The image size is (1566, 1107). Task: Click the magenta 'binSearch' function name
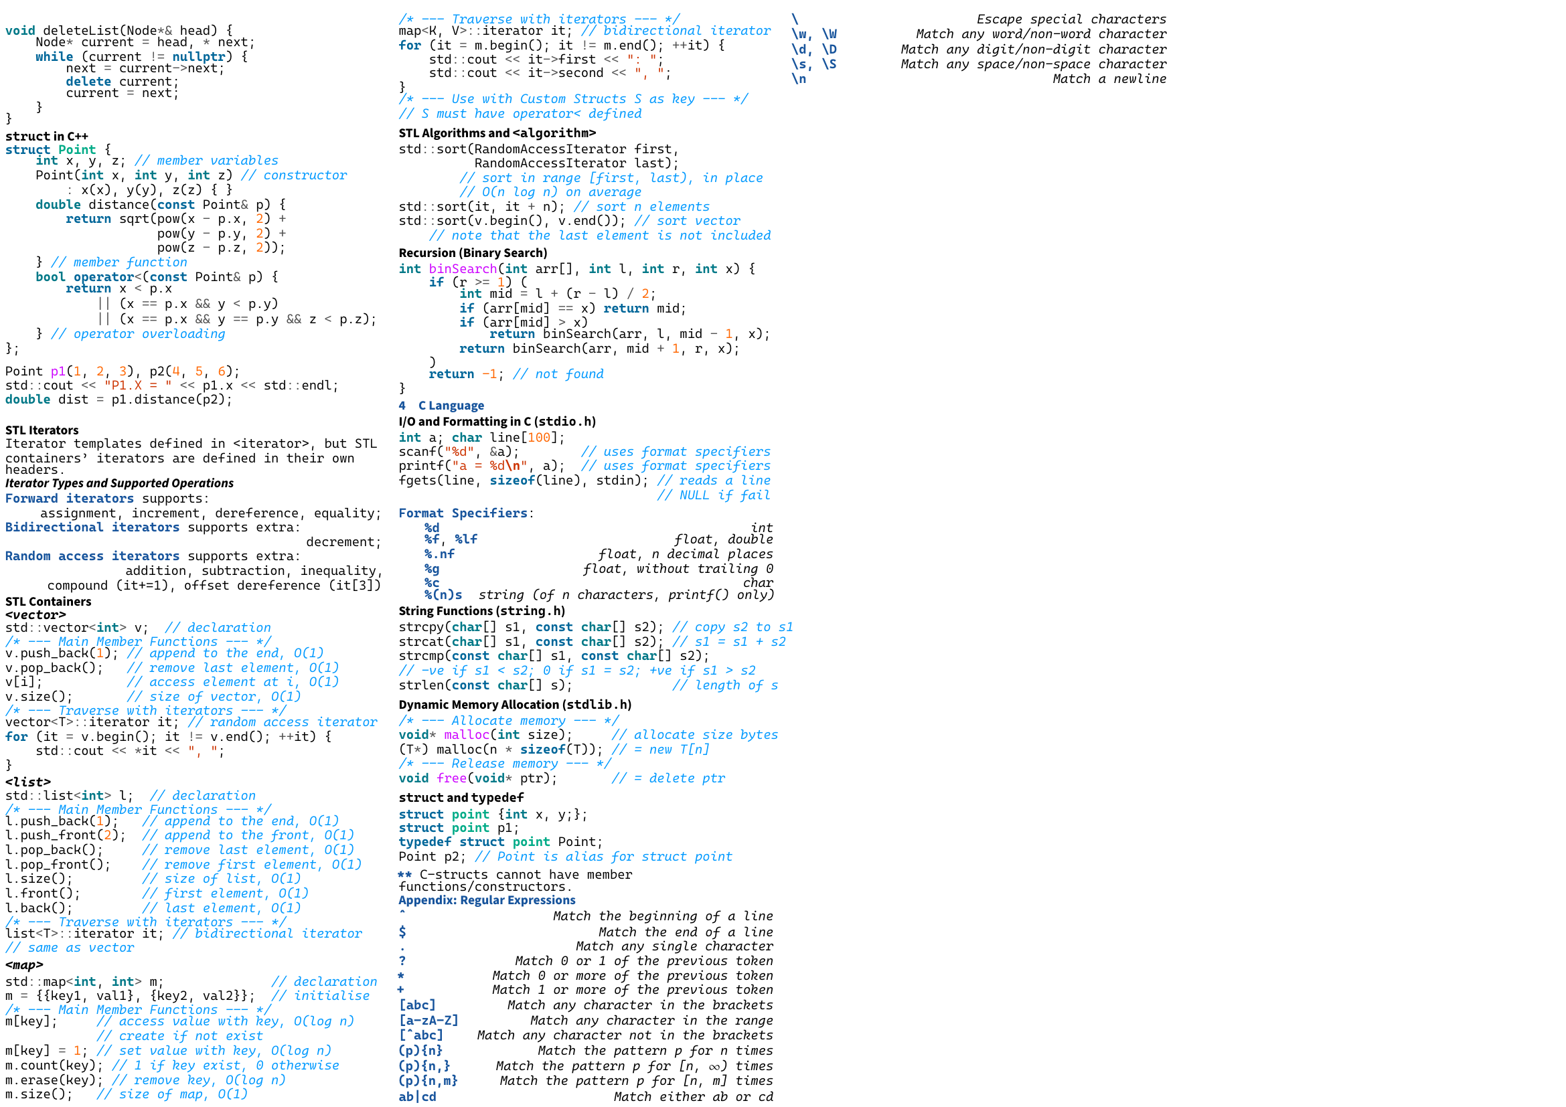[x=463, y=269]
